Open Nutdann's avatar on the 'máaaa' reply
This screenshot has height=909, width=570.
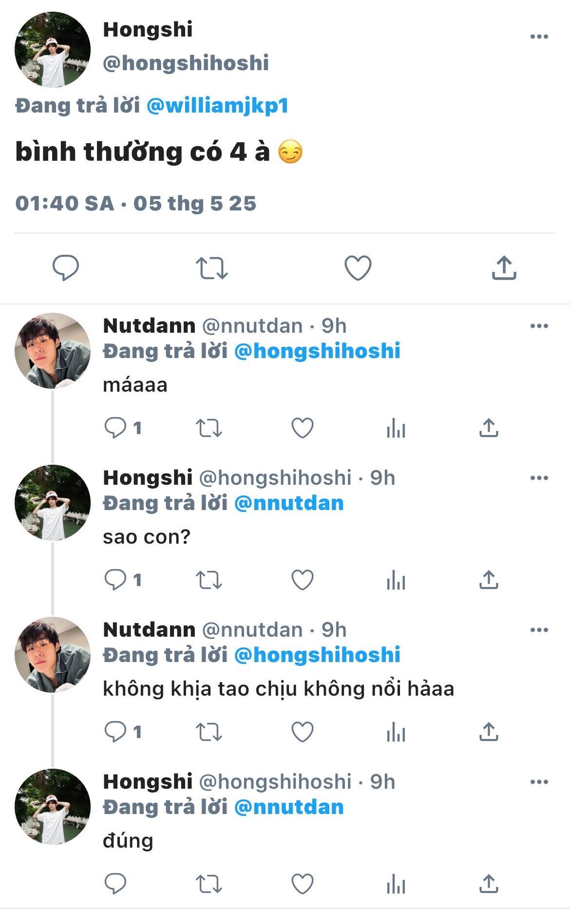tap(53, 351)
